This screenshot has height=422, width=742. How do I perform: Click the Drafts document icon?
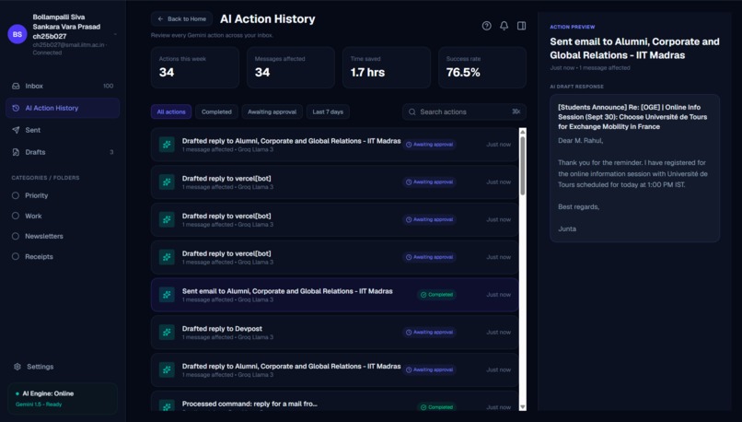coord(16,152)
